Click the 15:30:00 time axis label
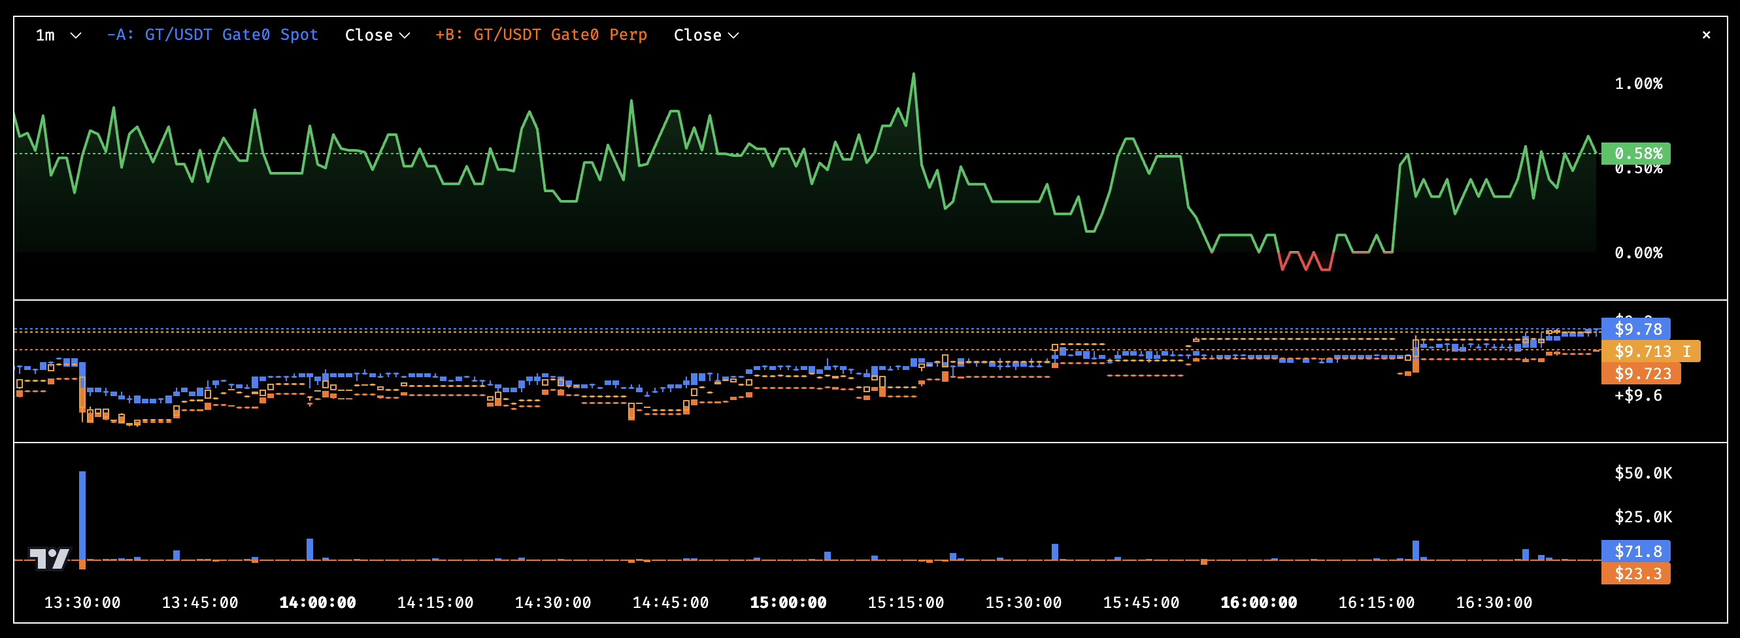Image resolution: width=1740 pixels, height=638 pixels. (1024, 603)
